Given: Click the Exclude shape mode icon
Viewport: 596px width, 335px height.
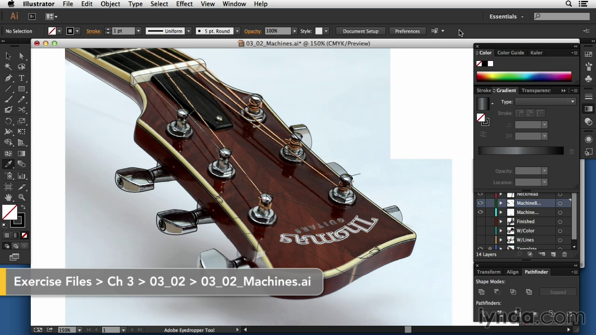Looking at the screenshot, I should pyautogui.click(x=529, y=292).
